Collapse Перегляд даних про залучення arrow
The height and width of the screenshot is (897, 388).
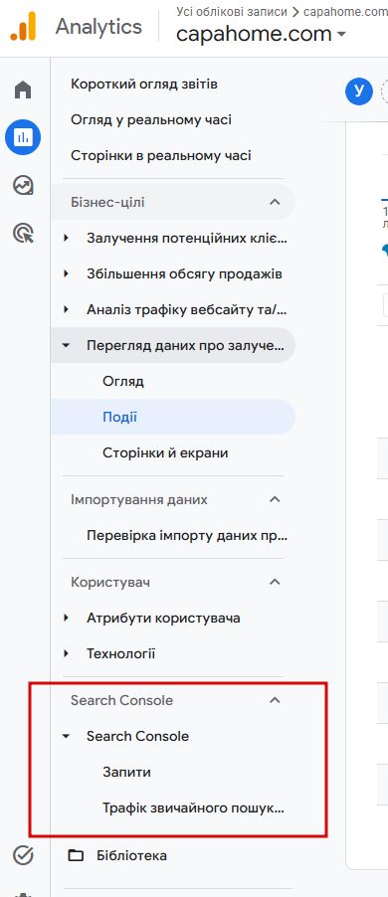click(67, 345)
